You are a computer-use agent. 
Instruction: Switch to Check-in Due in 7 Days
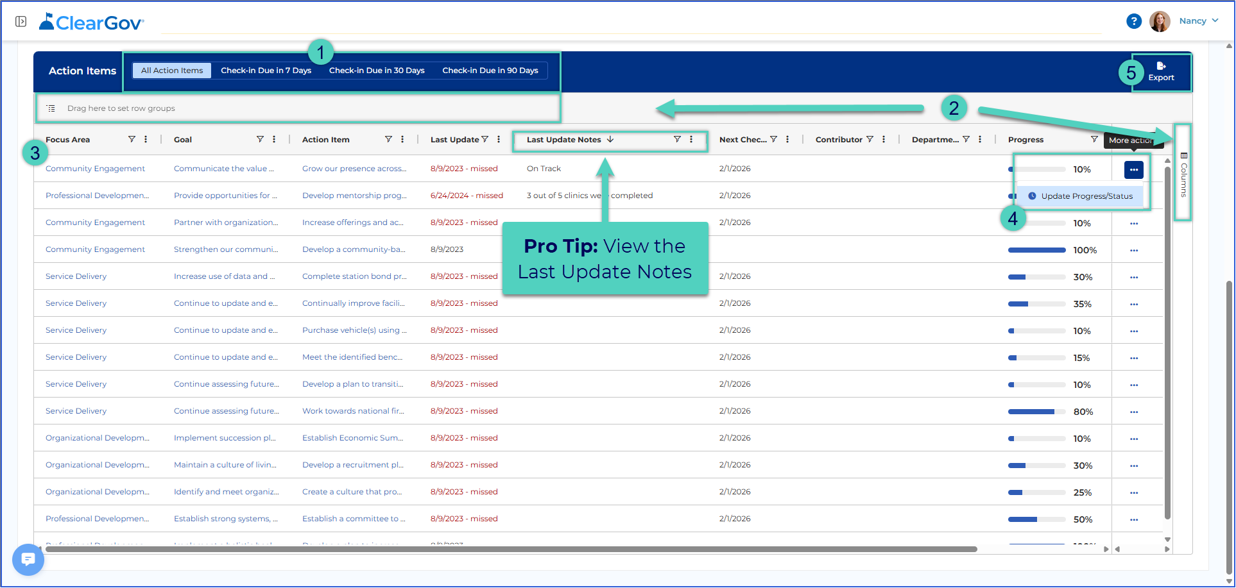point(266,71)
